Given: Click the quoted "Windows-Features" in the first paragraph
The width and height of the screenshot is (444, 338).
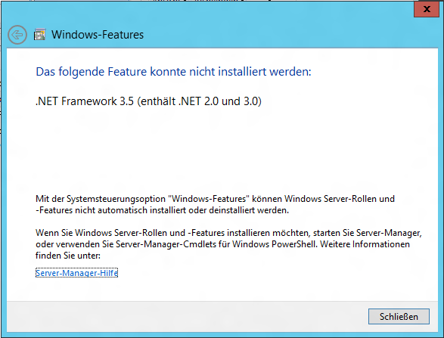Looking at the screenshot, I should [209, 199].
